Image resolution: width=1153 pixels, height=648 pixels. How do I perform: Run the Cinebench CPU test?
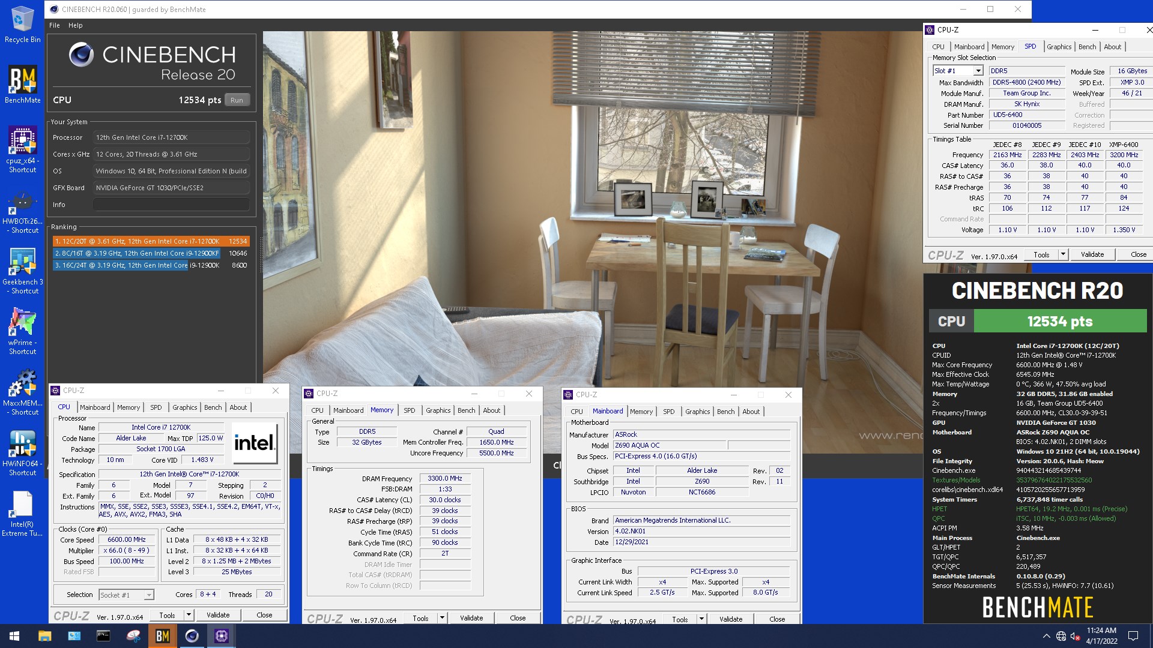tap(237, 100)
